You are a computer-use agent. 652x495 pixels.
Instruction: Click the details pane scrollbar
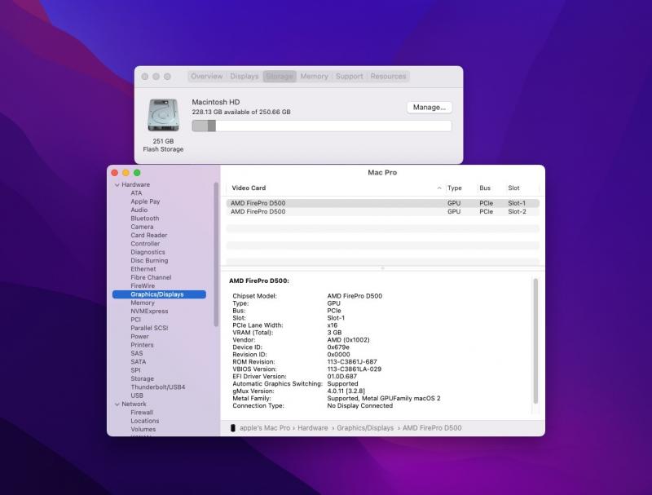tap(535, 341)
